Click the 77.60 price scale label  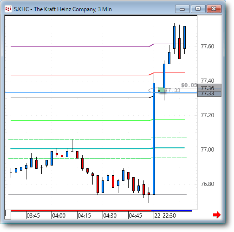208,46
